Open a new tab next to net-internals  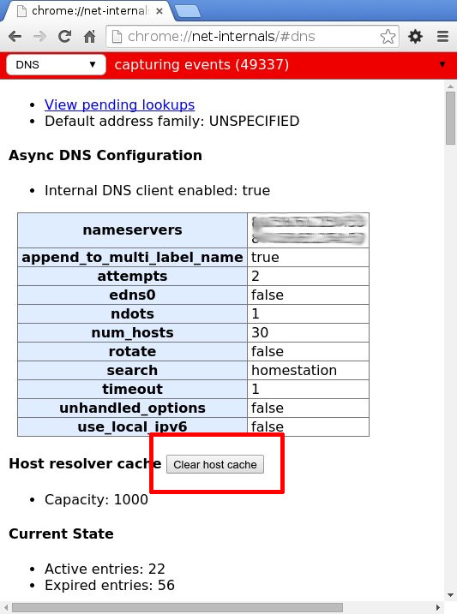pyautogui.click(x=188, y=11)
